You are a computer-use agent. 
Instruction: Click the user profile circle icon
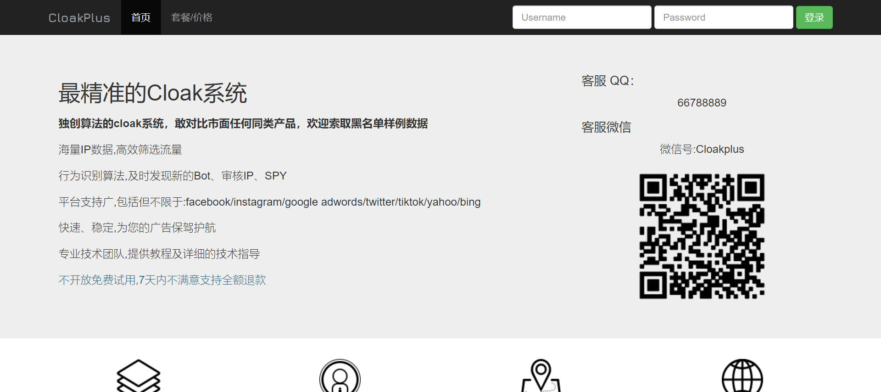pos(340,375)
